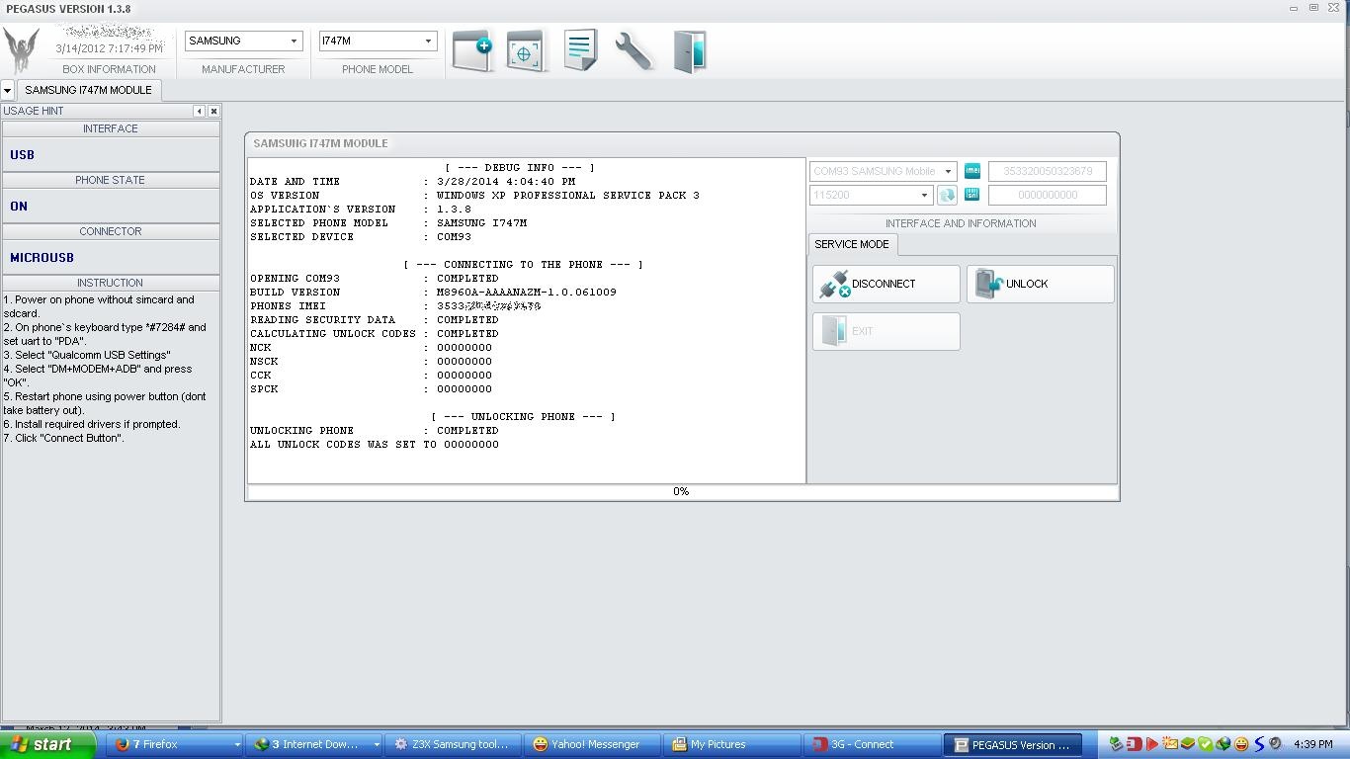Viewport: 1350px width, 759px height.
Task: Click the USB interface value
Action: point(22,155)
